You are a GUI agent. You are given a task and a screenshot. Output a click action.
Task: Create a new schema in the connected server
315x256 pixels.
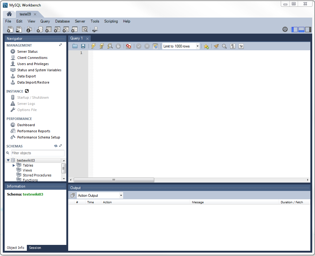40,29
